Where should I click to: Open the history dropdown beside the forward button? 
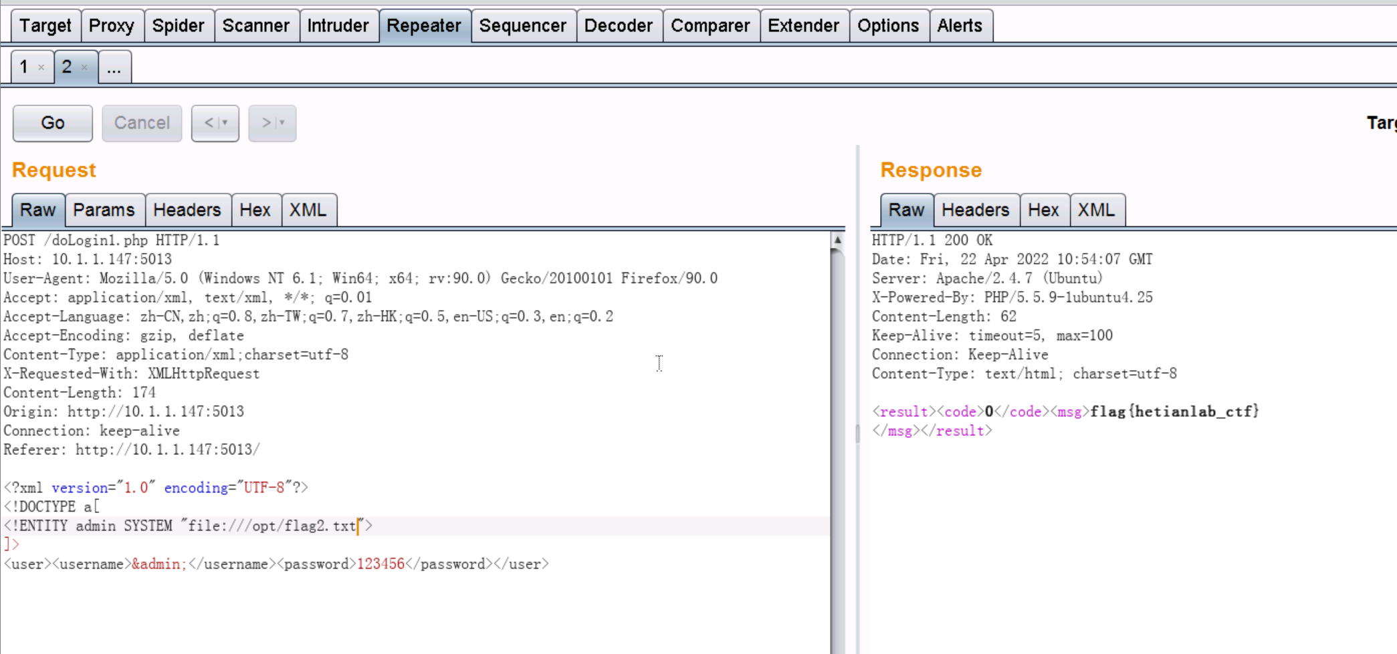(x=282, y=124)
